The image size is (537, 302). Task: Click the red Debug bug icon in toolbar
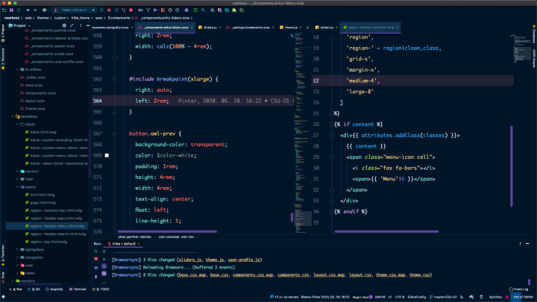click(x=109, y=10)
